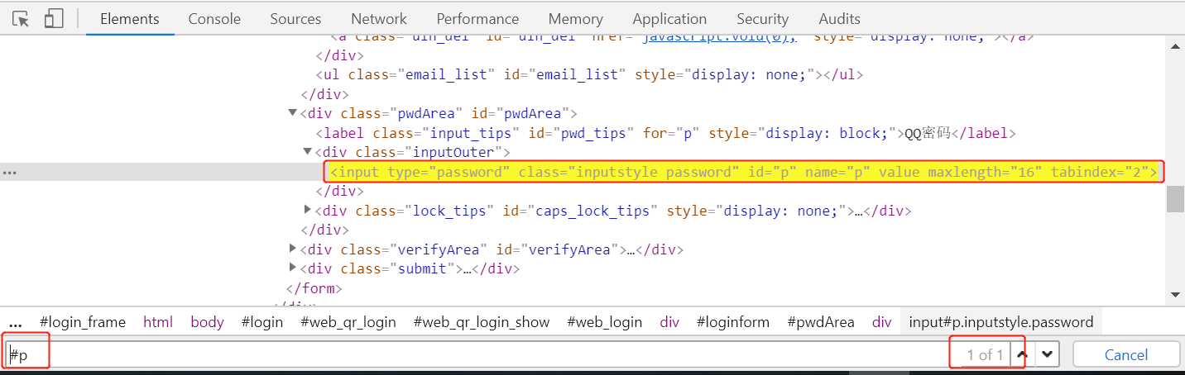
Task: Expand the submit div node
Action: (293, 268)
